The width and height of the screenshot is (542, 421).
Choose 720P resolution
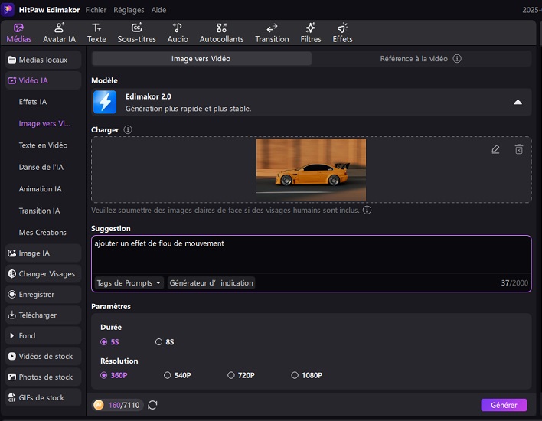point(231,375)
